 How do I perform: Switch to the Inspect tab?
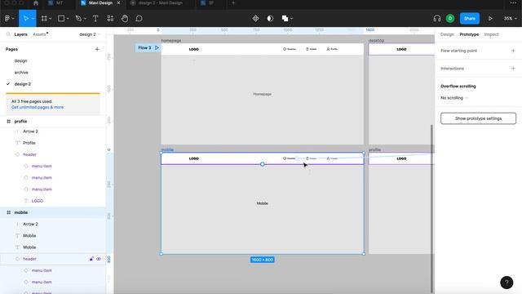coord(491,34)
